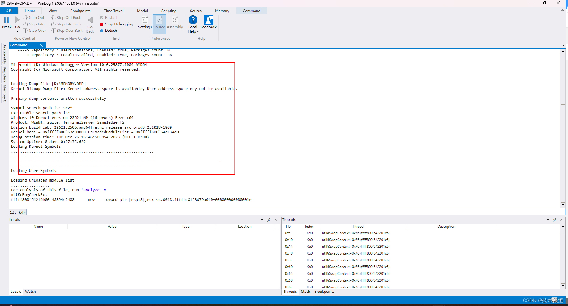Open the Time Travel ribbon tab

click(114, 11)
